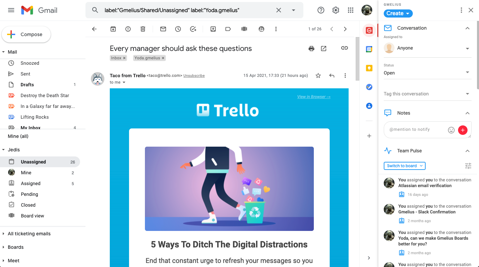Close the Gmelius side panel
The image size is (479, 267).
(x=471, y=10)
